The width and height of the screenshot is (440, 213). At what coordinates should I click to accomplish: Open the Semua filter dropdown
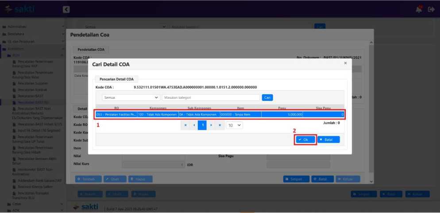pyautogui.click(x=131, y=97)
